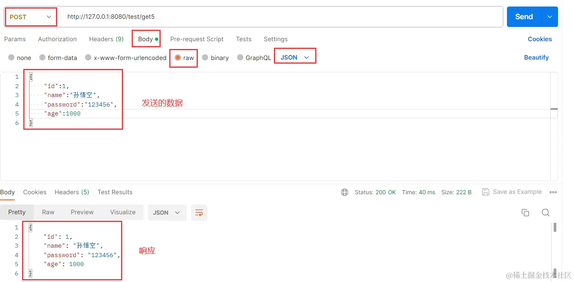Click the "name" line in the request editor
This screenshot has width=574, height=282.
72,95
